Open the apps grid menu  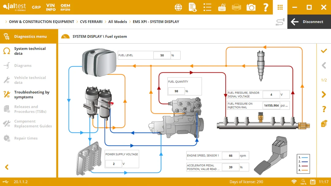[x=280, y=7]
